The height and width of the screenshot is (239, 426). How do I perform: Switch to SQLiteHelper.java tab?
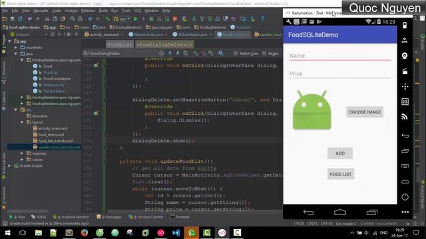point(192,35)
